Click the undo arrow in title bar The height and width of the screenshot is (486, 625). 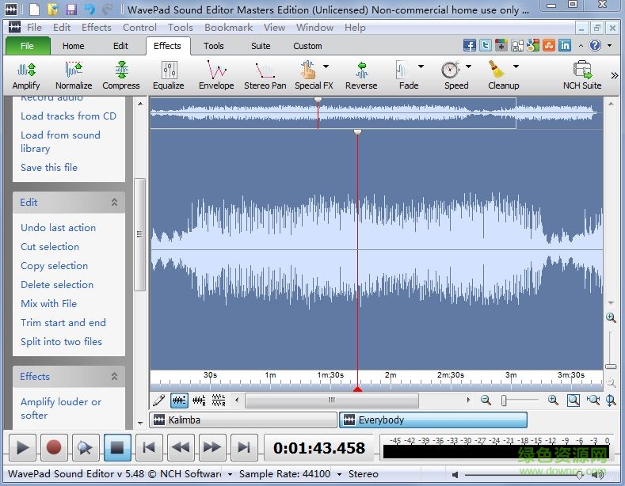pos(90,9)
